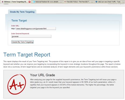The height and width of the screenshot is (100, 125).
Task: Close the SEOmoz Term Targeting browser tab
Action: point(30,2)
